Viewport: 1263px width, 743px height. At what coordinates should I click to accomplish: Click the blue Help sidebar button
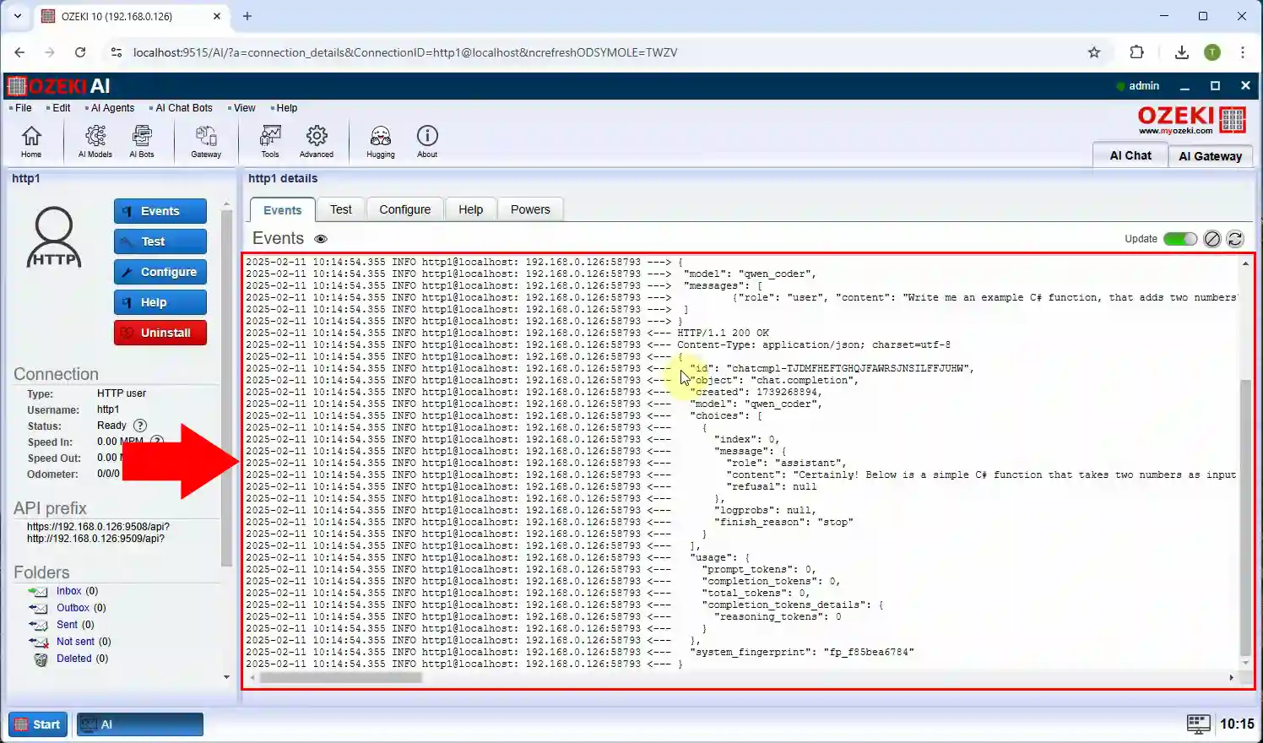(x=160, y=302)
